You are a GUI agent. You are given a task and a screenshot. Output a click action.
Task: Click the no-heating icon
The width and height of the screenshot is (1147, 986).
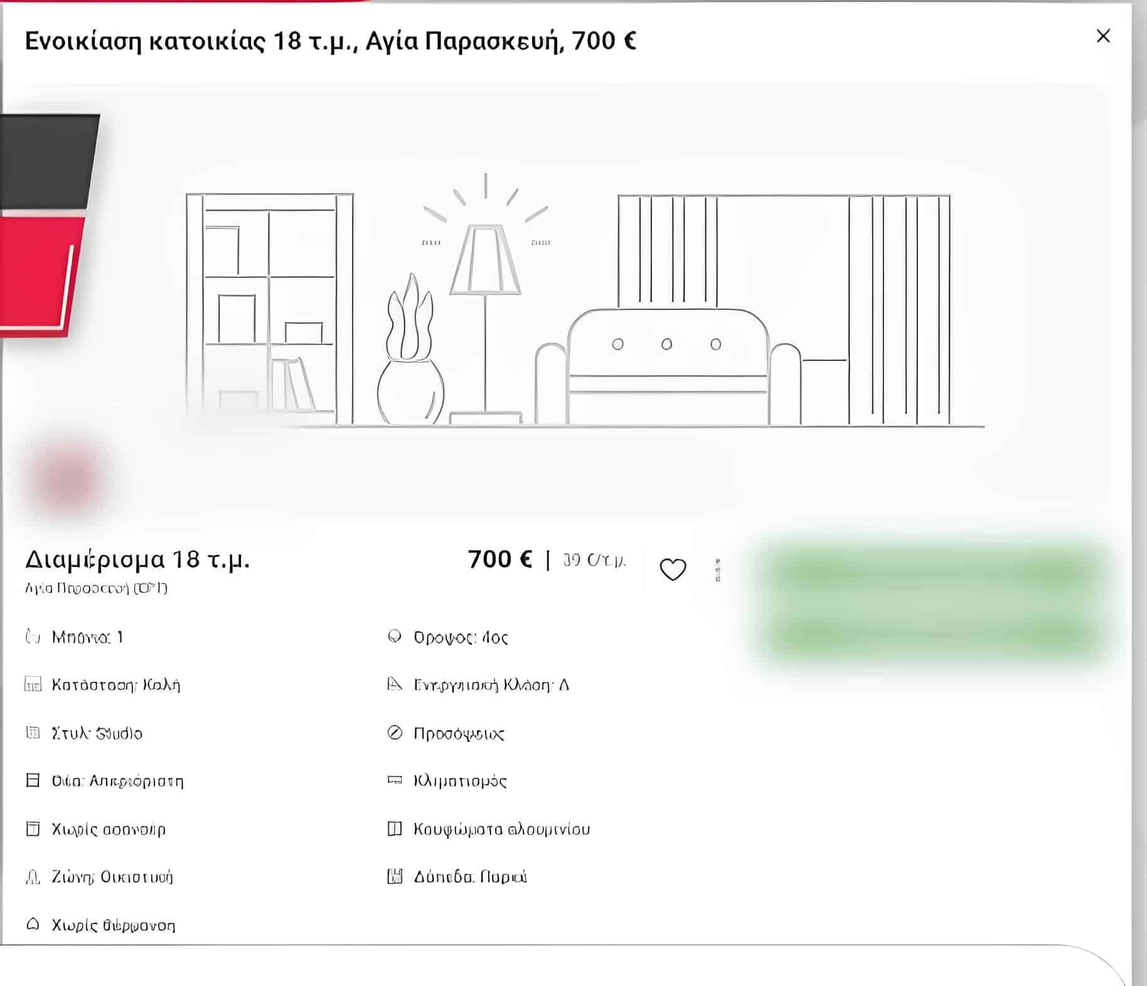click(33, 925)
